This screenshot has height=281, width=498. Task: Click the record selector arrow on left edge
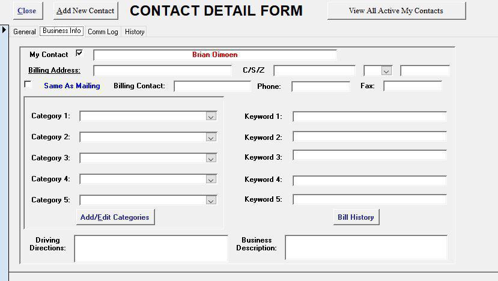pos(5,30)
